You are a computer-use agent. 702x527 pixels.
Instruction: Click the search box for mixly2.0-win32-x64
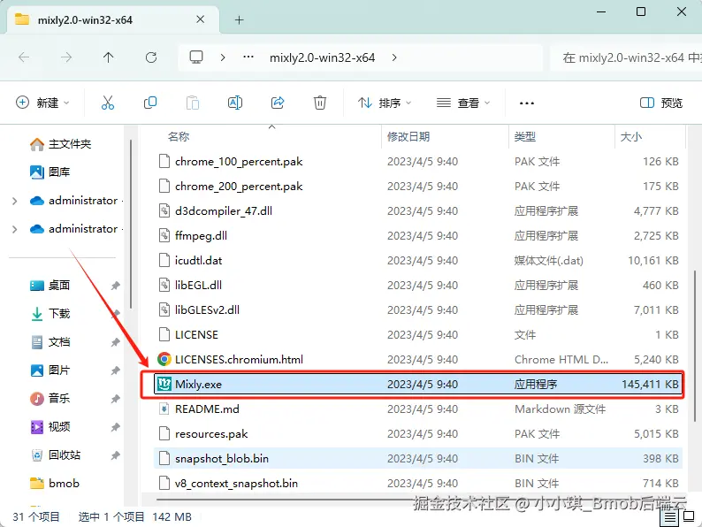(626, 57)
